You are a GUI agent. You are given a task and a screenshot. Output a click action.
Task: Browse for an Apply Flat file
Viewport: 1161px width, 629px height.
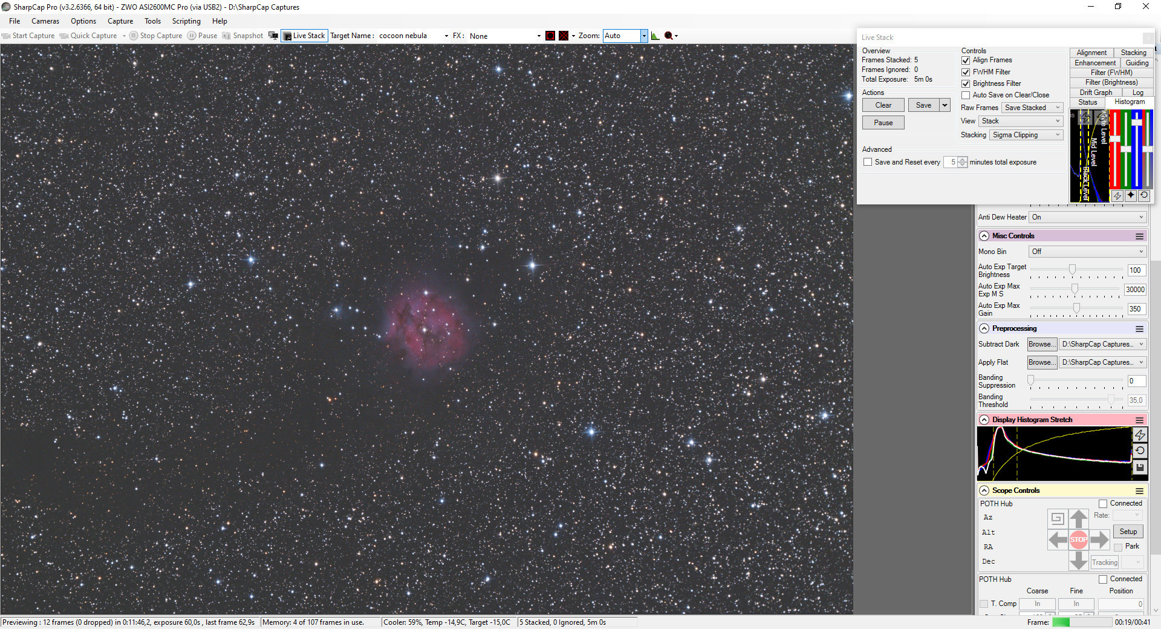1042,362
